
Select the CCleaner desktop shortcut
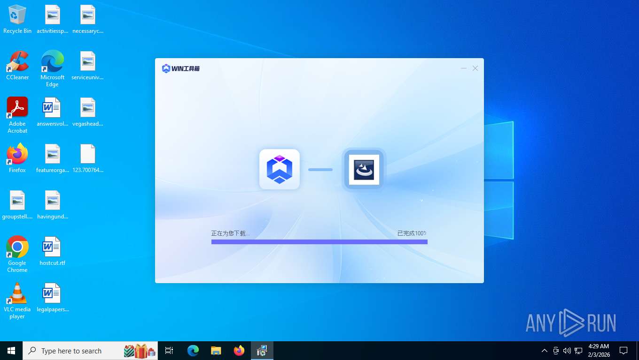coord(17,66)
